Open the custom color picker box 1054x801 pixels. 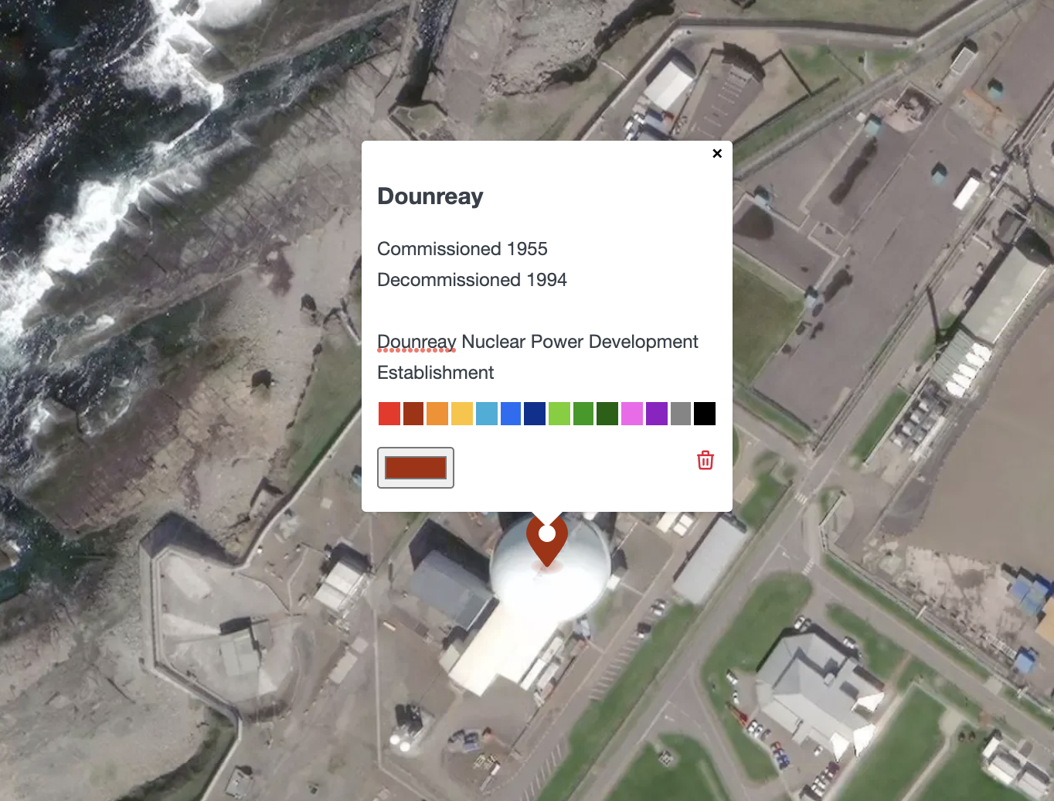click(x=416, y=468)
